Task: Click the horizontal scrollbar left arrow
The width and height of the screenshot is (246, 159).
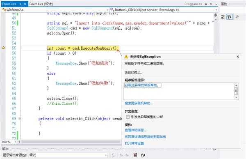Action: [x=19, y=142]
